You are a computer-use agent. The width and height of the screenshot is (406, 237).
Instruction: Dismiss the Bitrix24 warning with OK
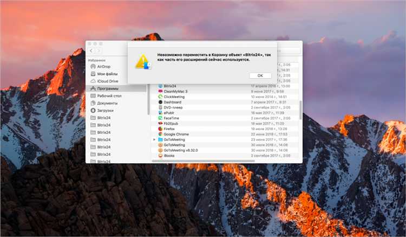260,75
